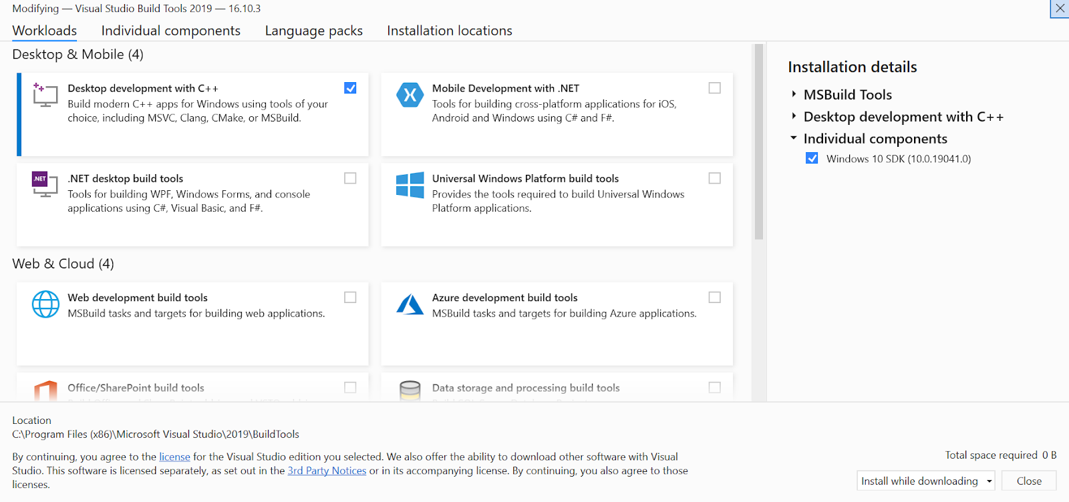1069x502 pixels.
Task: Click the Desktop & Mobile (4) heading
Action: pos(78,54)
